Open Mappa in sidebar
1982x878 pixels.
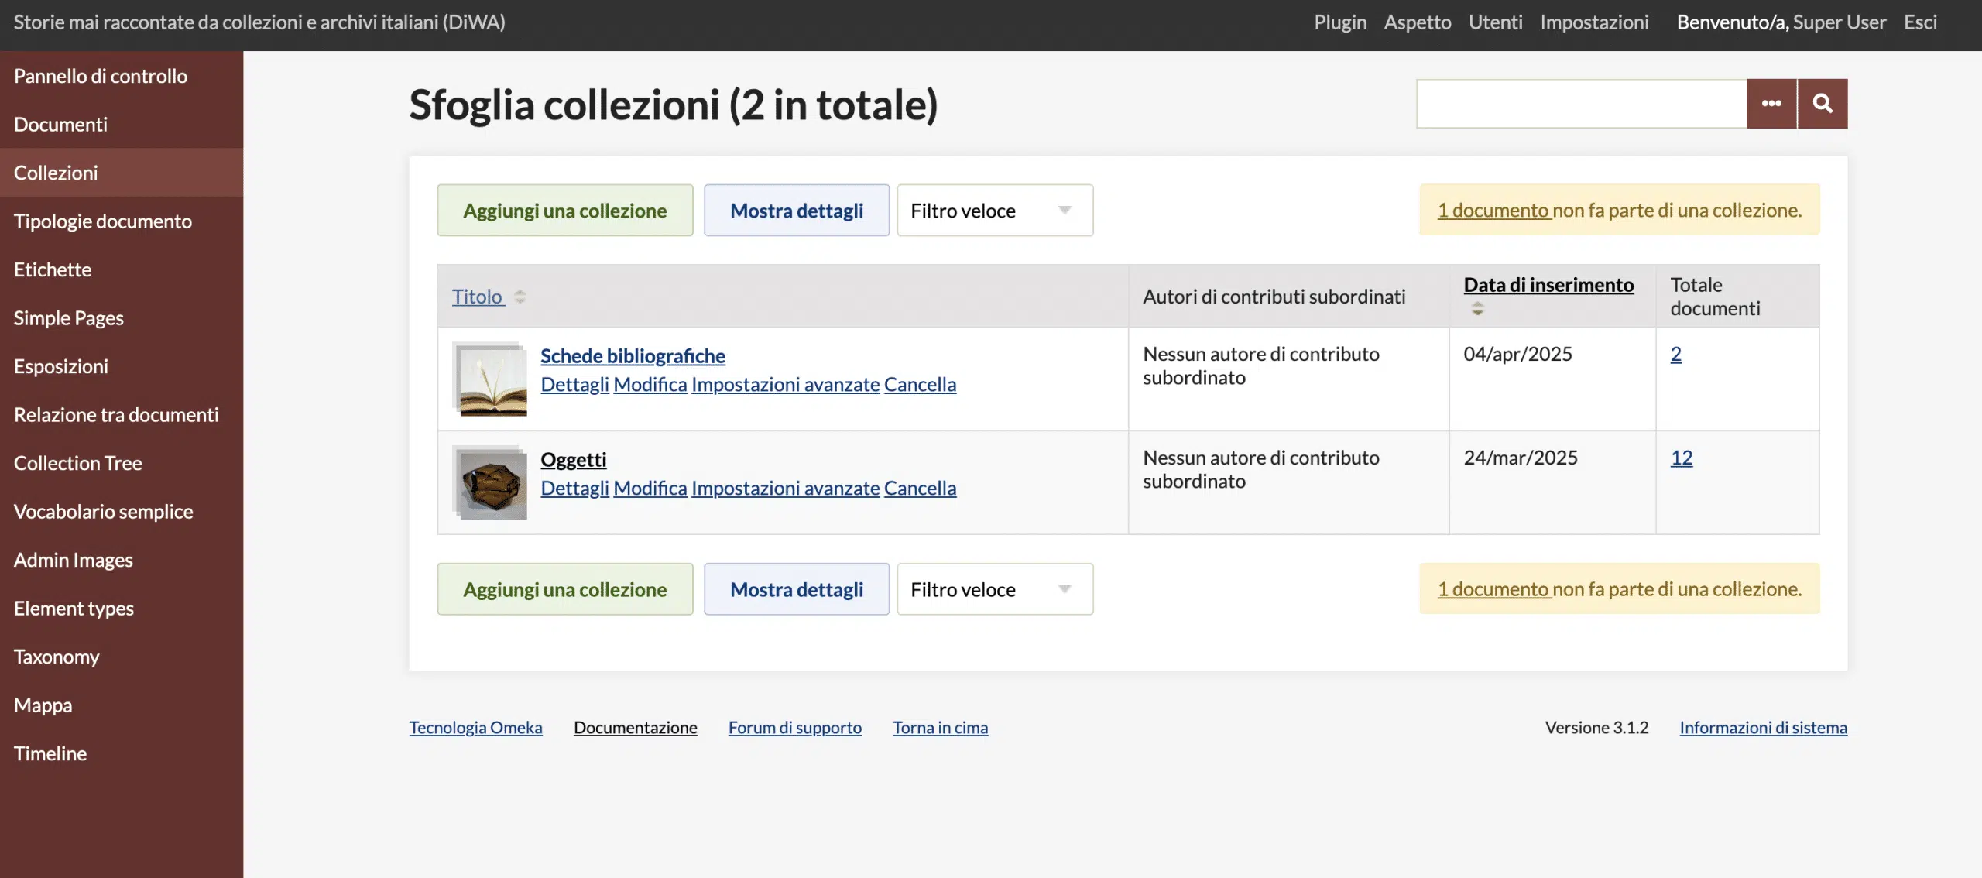[x=122, y=705]
